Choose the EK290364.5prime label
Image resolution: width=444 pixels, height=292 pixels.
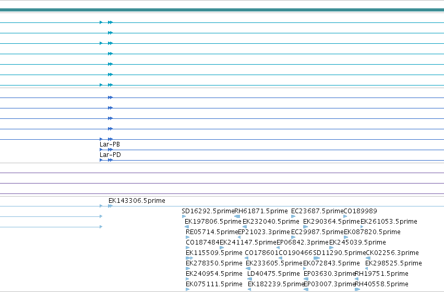tap(331, 222)
